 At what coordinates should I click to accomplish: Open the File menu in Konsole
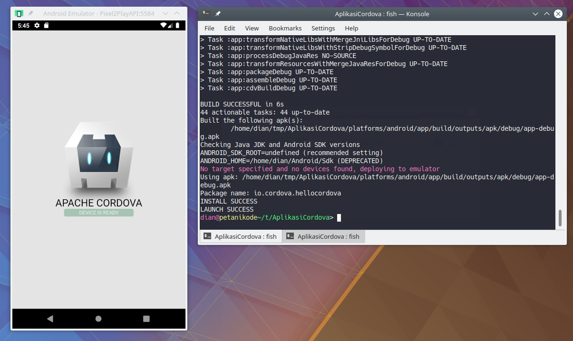[209, 28]
